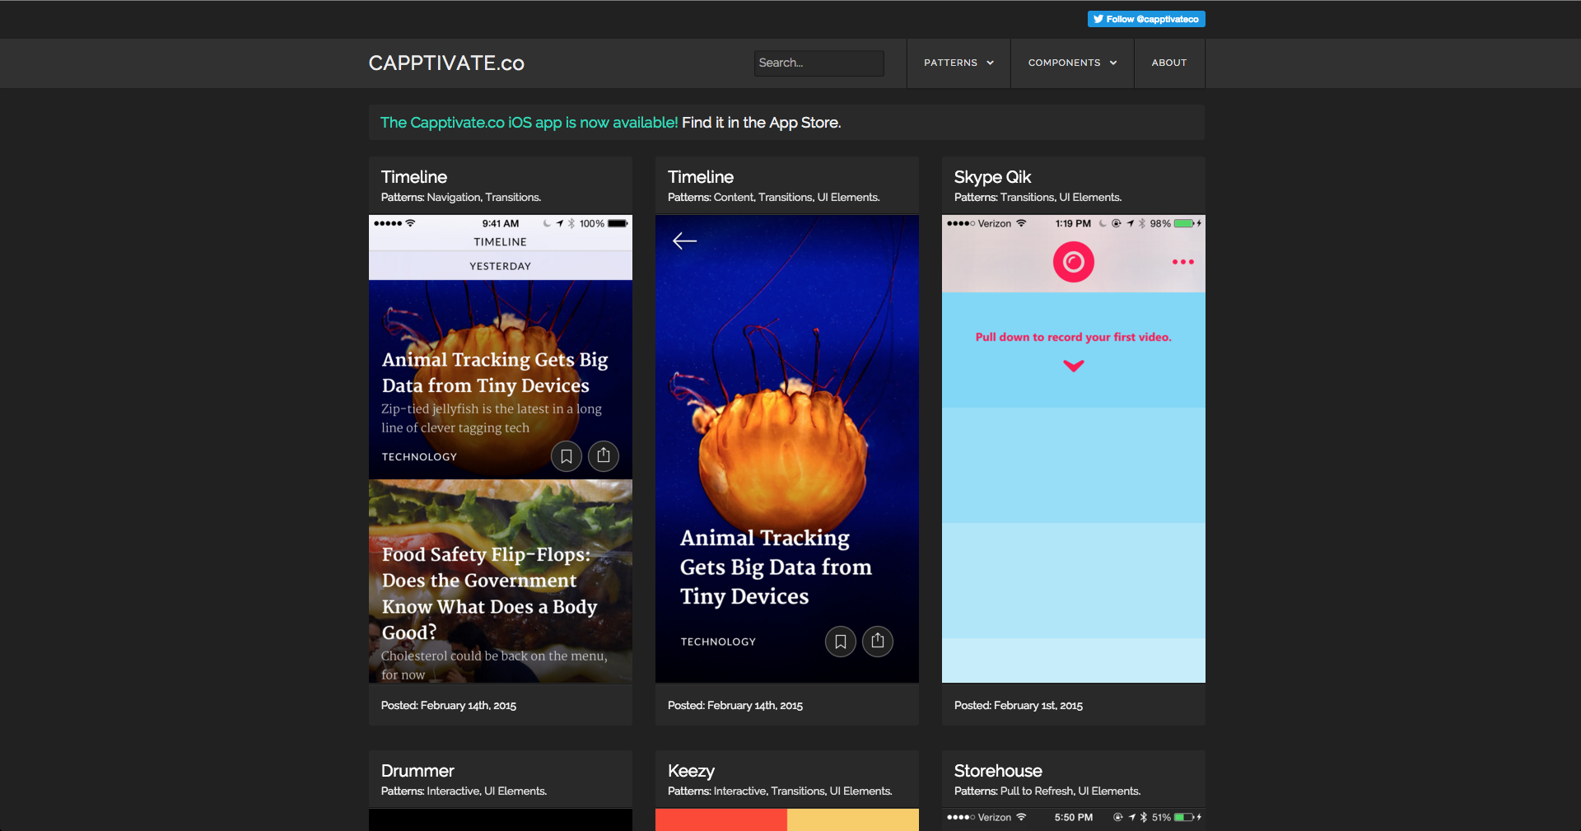Click the Patterns menu chevron arrow

(991, 63)
